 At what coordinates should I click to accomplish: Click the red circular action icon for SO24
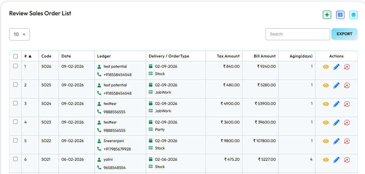[x=347, y=104]
